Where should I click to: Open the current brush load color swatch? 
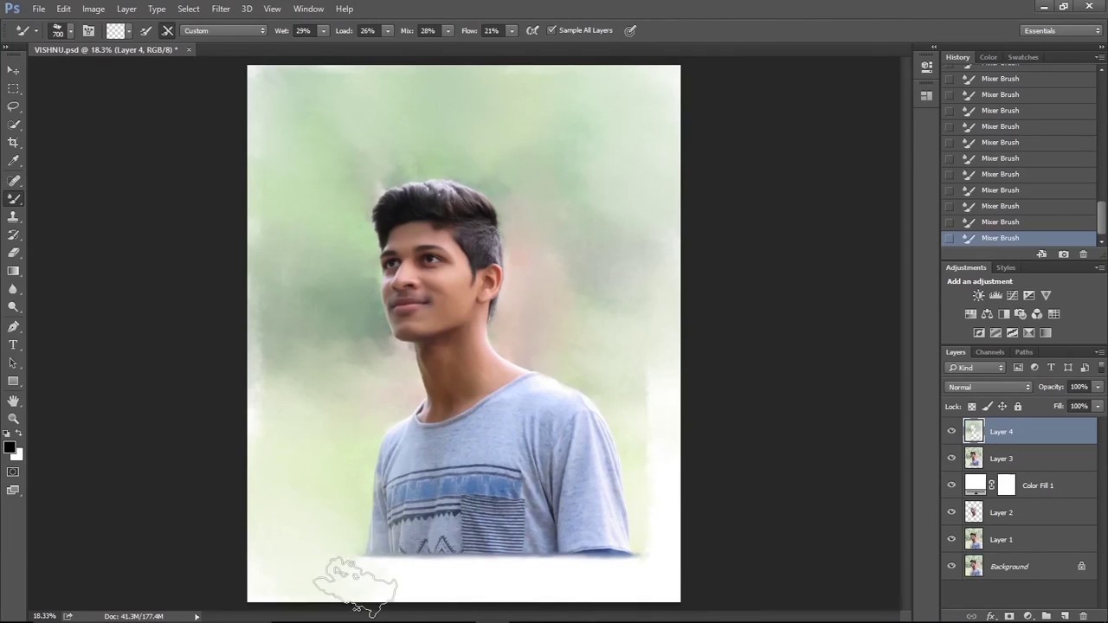click(115, 30)
